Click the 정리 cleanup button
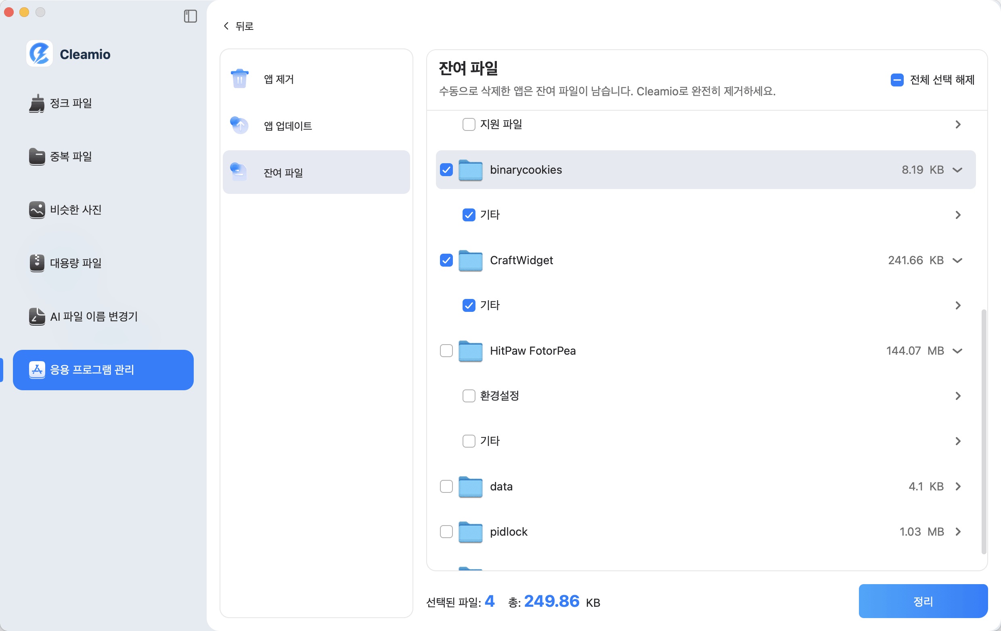Screen dimensions: 1001x631 coord(922,601)
